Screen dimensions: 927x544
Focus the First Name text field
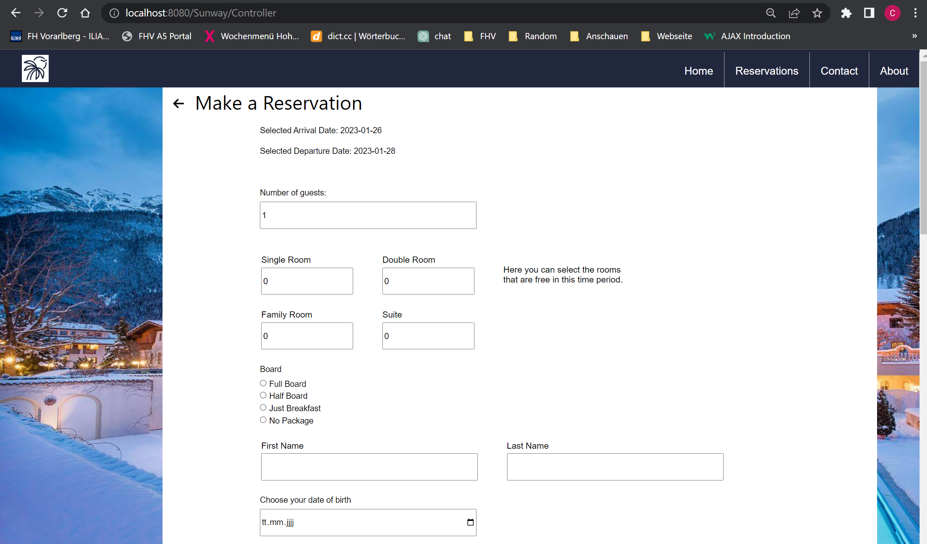(x=369, y=466)
